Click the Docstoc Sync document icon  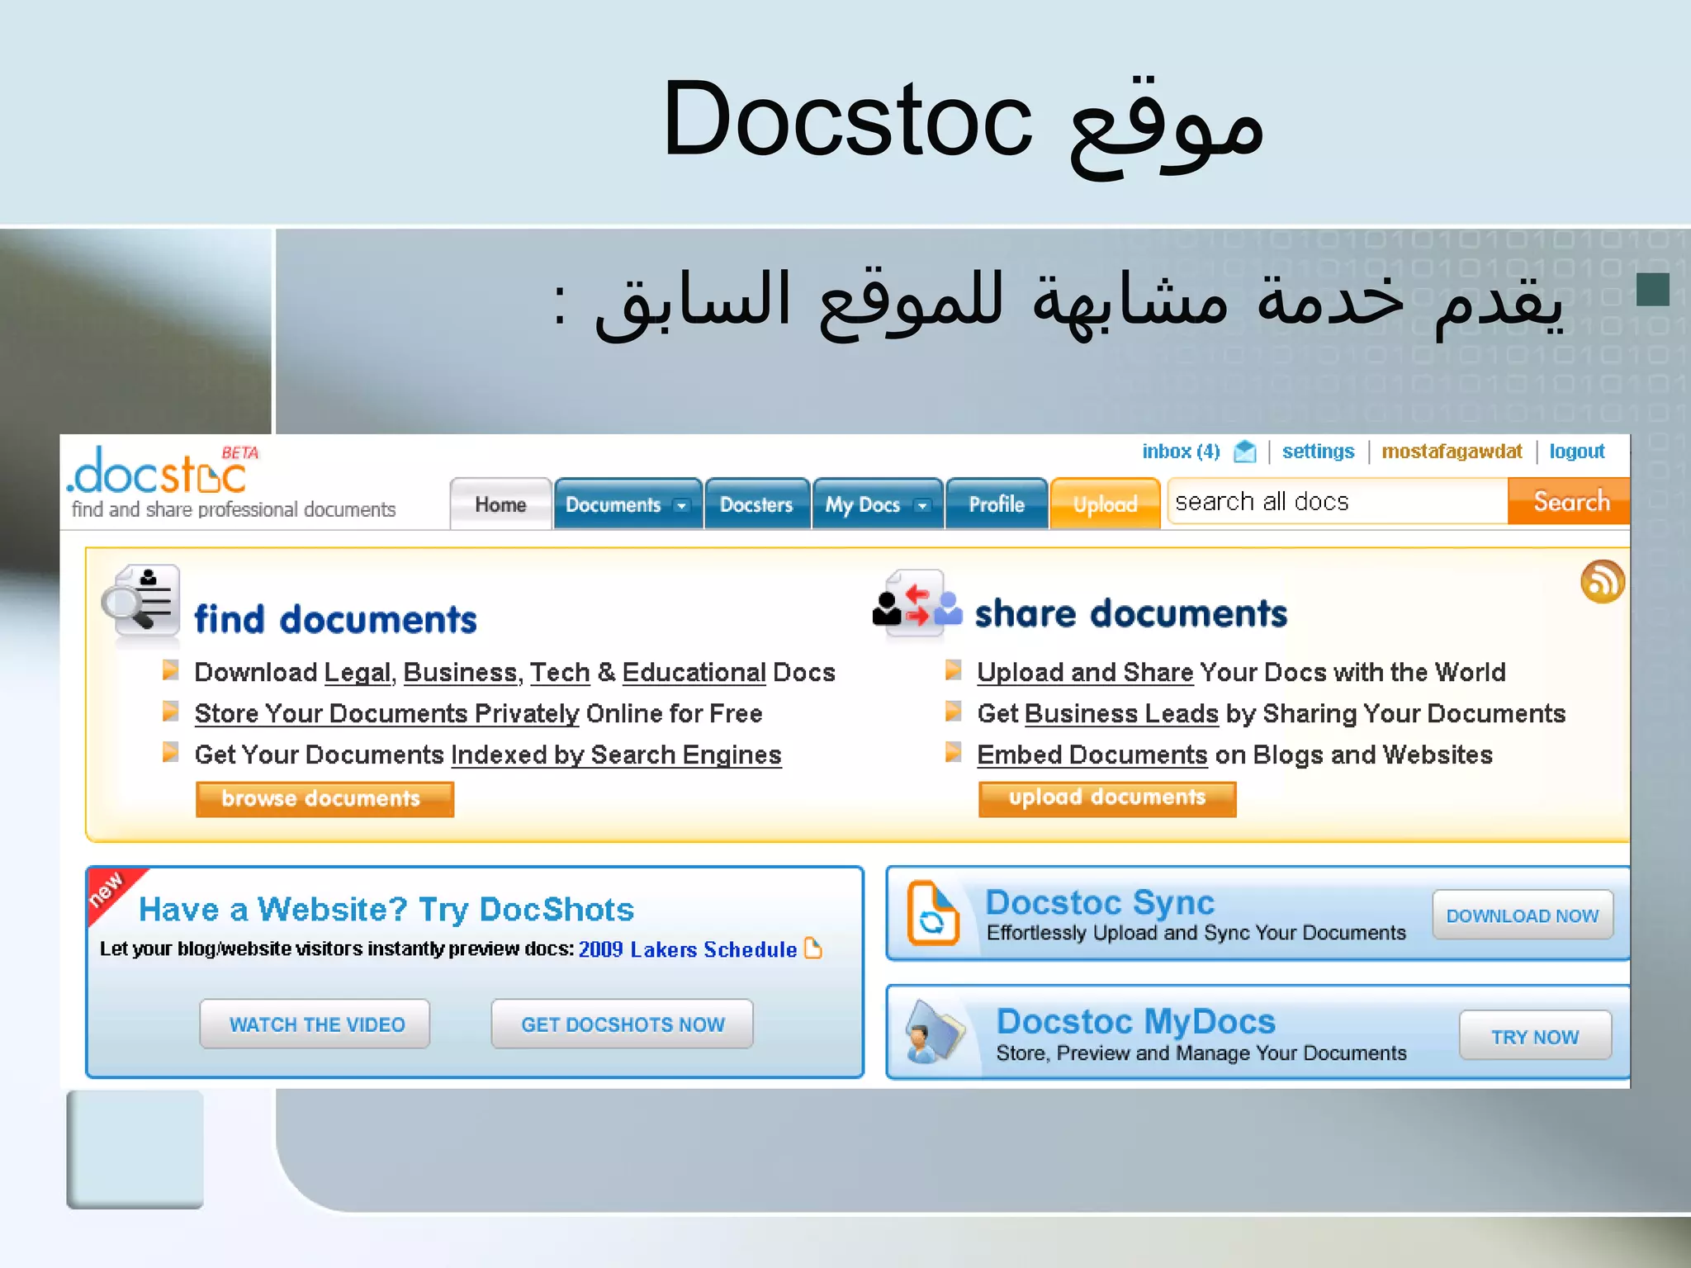(933, 912)
